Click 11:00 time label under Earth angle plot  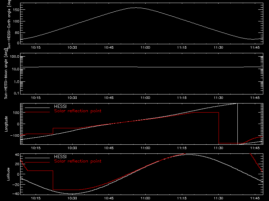coord(145,48)
